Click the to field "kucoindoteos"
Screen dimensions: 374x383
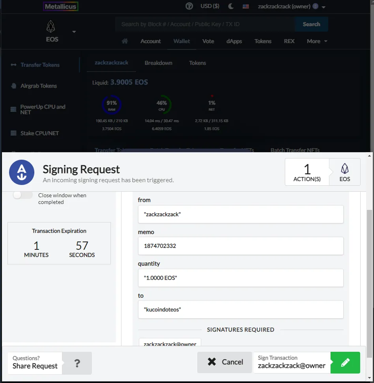(241, 309)
